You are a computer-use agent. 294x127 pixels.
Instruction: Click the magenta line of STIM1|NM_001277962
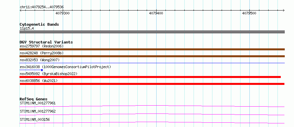[152, 114]
